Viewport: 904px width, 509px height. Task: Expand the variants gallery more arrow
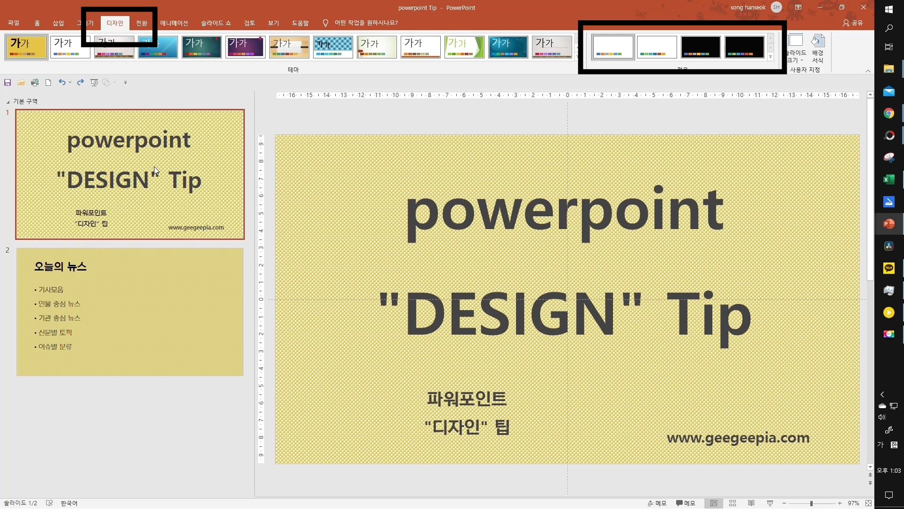point(770,57)
